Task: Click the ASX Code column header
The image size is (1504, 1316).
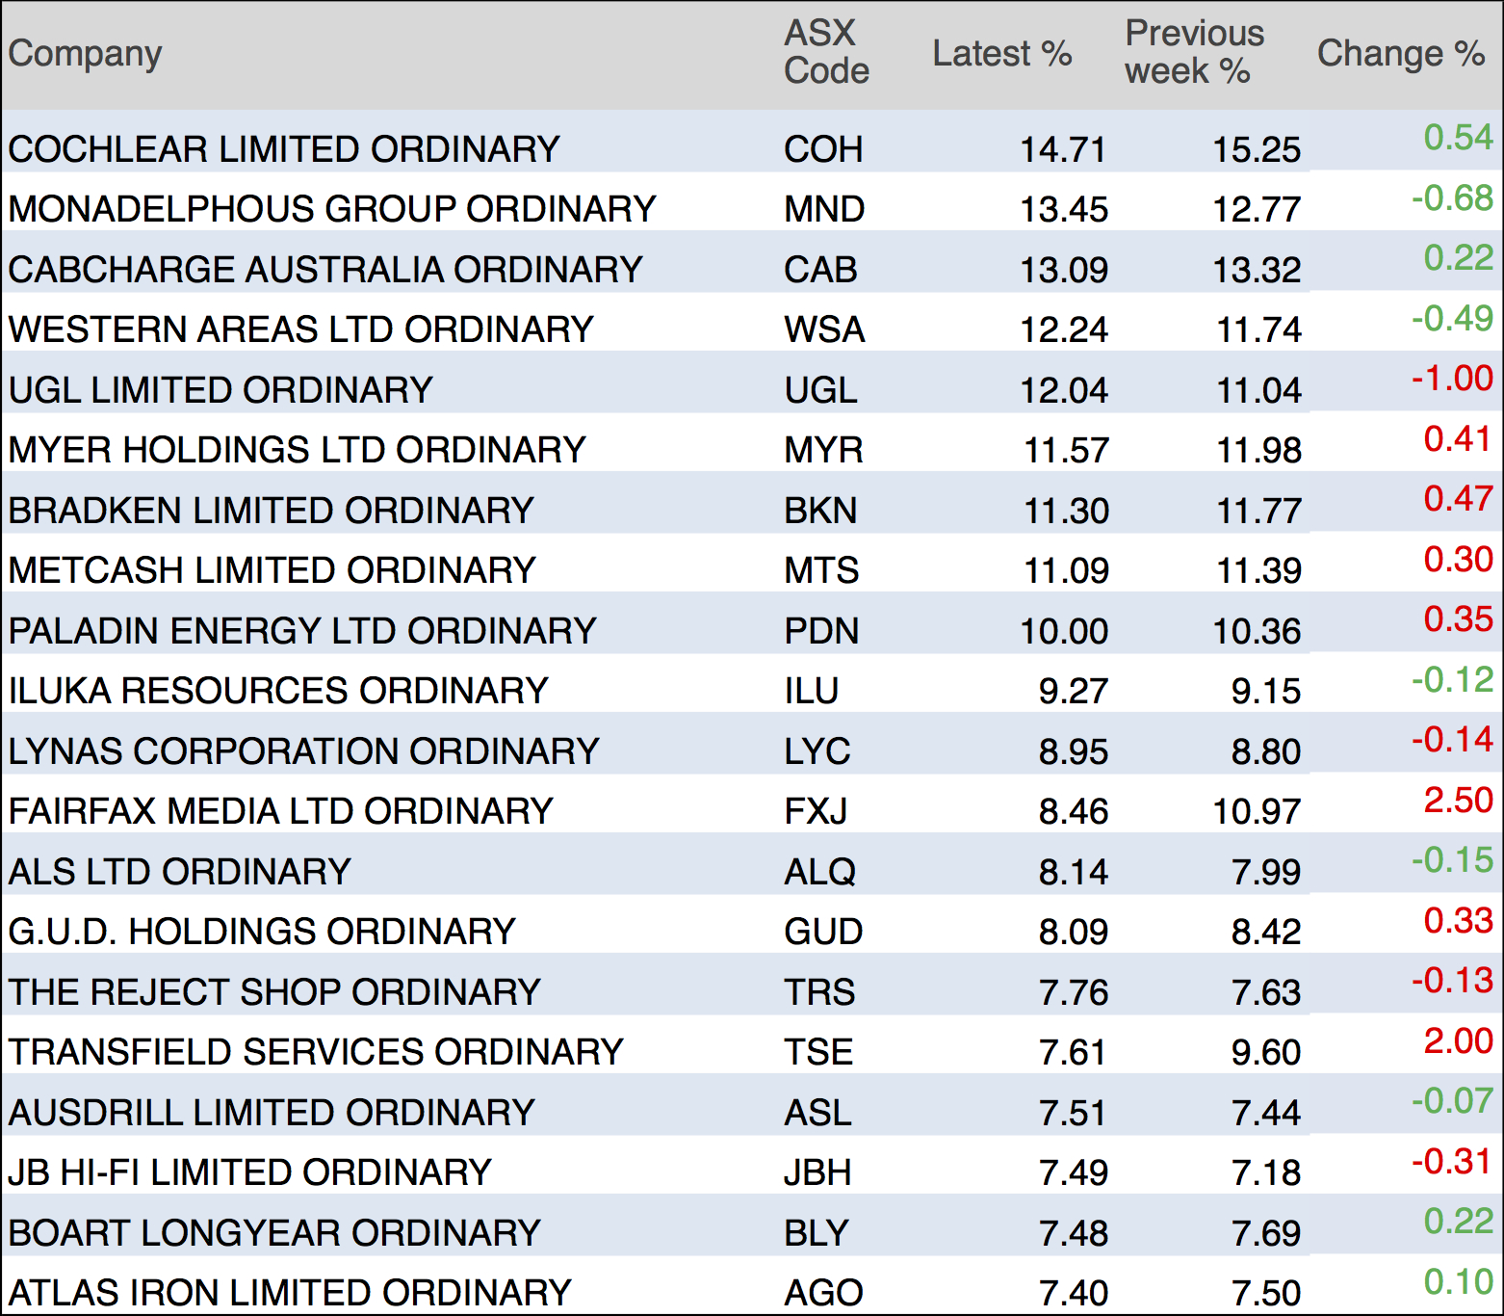Action: [x=825, y=53]
